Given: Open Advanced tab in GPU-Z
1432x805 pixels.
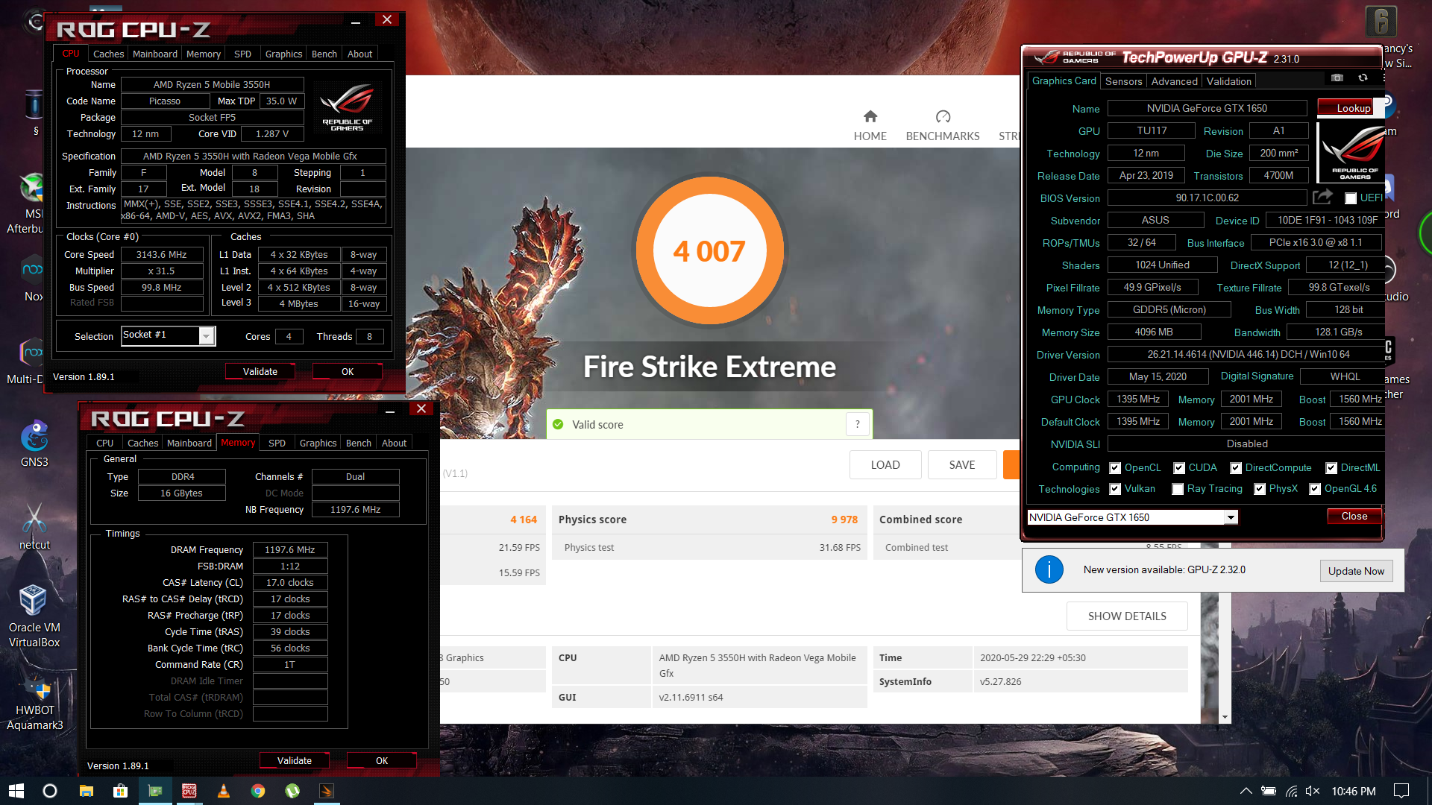Looking at the screenshot, I should coord(1174,81).
